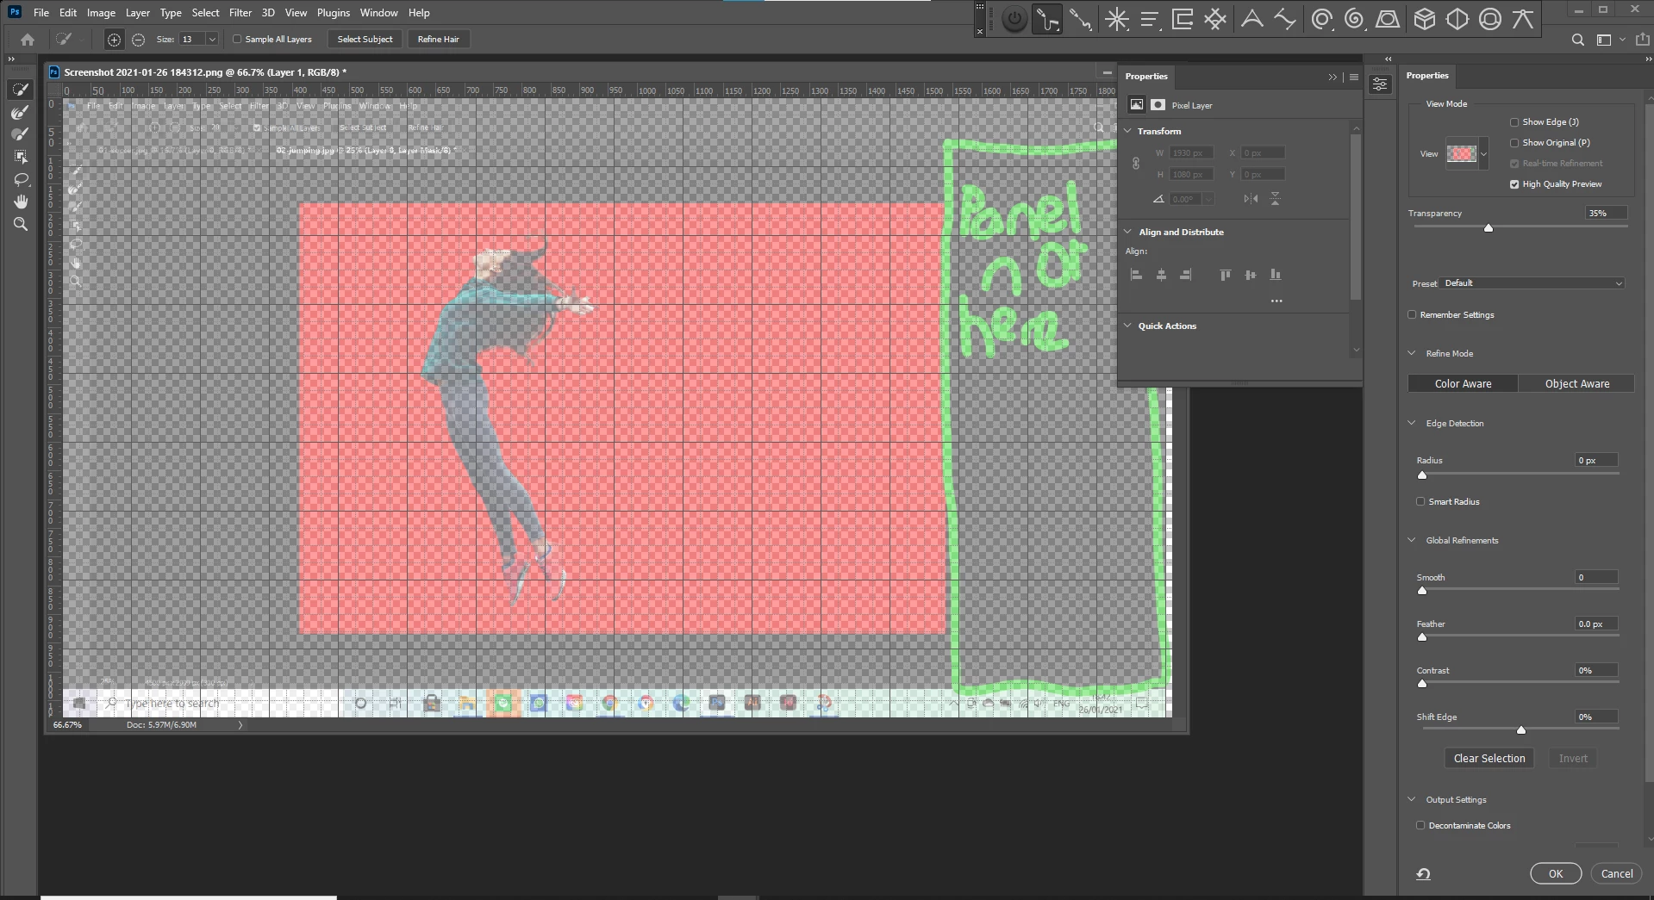Click the double spiral icon on floating toolbar
1654x900 pixels.
pos(1354,19)
